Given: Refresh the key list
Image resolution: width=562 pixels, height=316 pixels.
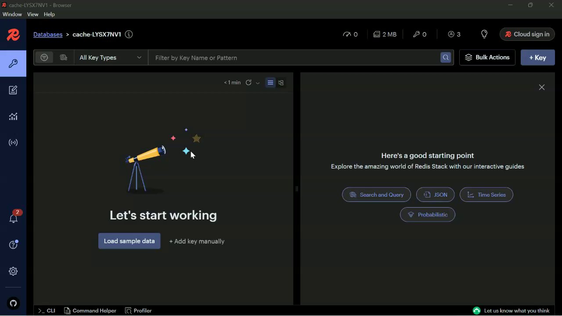Looking at the screenshot, I should click(x=249, y=83).
